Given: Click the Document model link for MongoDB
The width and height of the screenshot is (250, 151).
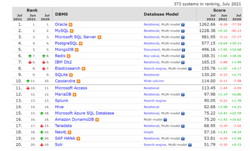Looking at the screenshot, I should pos(152,50).
